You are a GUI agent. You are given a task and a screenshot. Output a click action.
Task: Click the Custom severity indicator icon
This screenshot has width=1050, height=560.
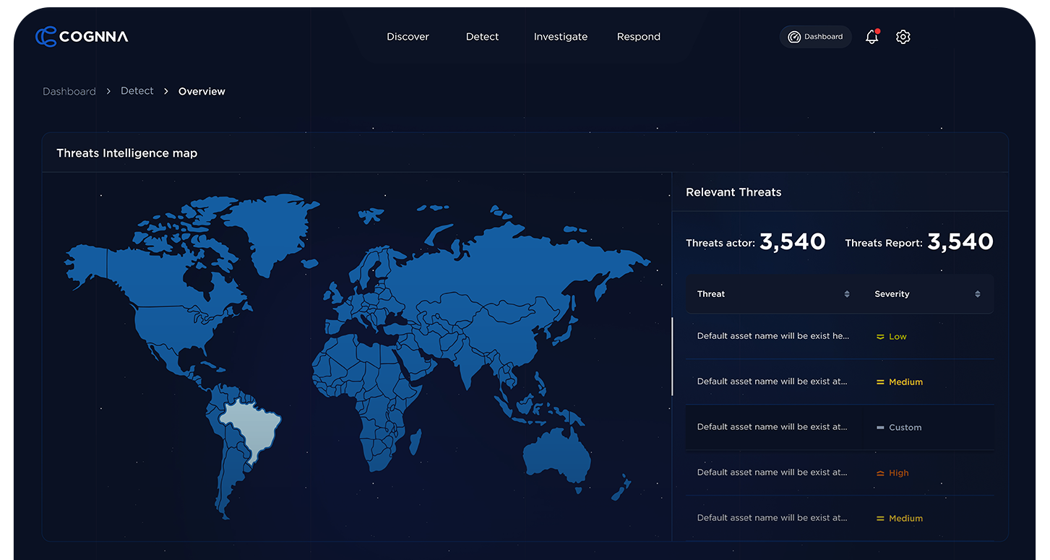(x=879, y=427)
